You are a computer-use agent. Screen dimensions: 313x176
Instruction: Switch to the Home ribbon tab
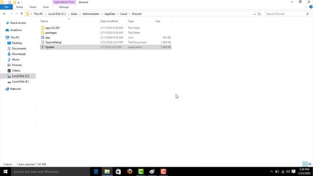[x=20, y=7]
